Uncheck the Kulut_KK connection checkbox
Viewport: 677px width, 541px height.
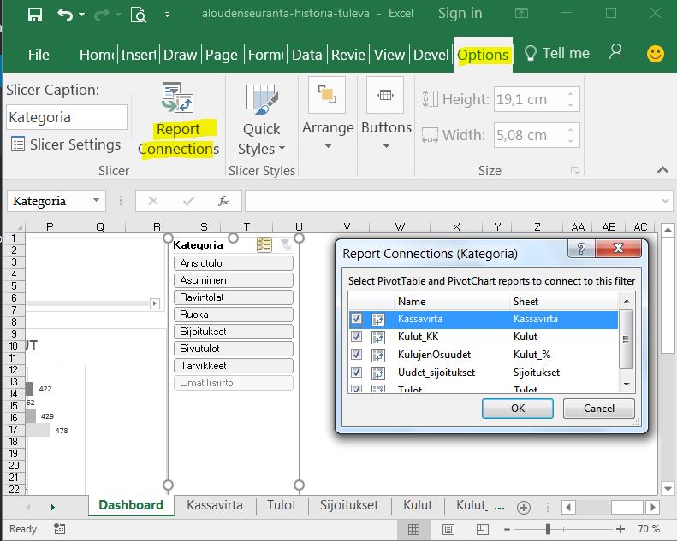pyautogui.click(x=356, y=337)
